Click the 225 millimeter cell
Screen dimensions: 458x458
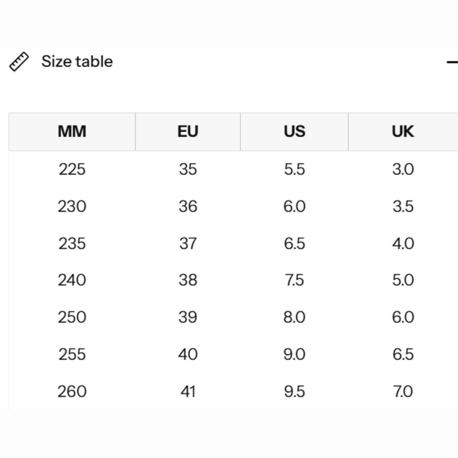coord(72,169)
